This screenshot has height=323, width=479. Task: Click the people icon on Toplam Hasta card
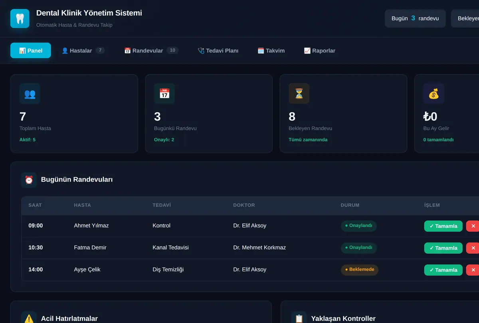click(x=30, y=94)
